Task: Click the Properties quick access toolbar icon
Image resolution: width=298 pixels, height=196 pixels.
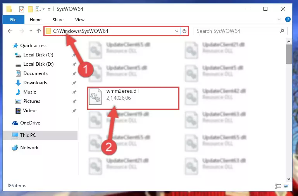Action: pos(22,9)
